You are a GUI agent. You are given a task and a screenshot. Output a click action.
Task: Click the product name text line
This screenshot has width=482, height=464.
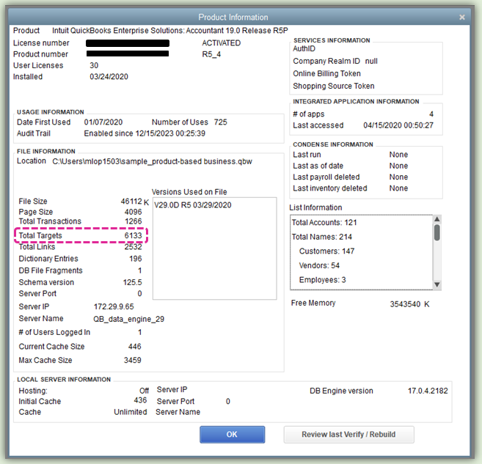coord(170,30)
